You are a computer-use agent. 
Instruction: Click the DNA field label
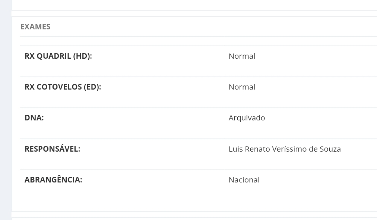coord(34,118)
